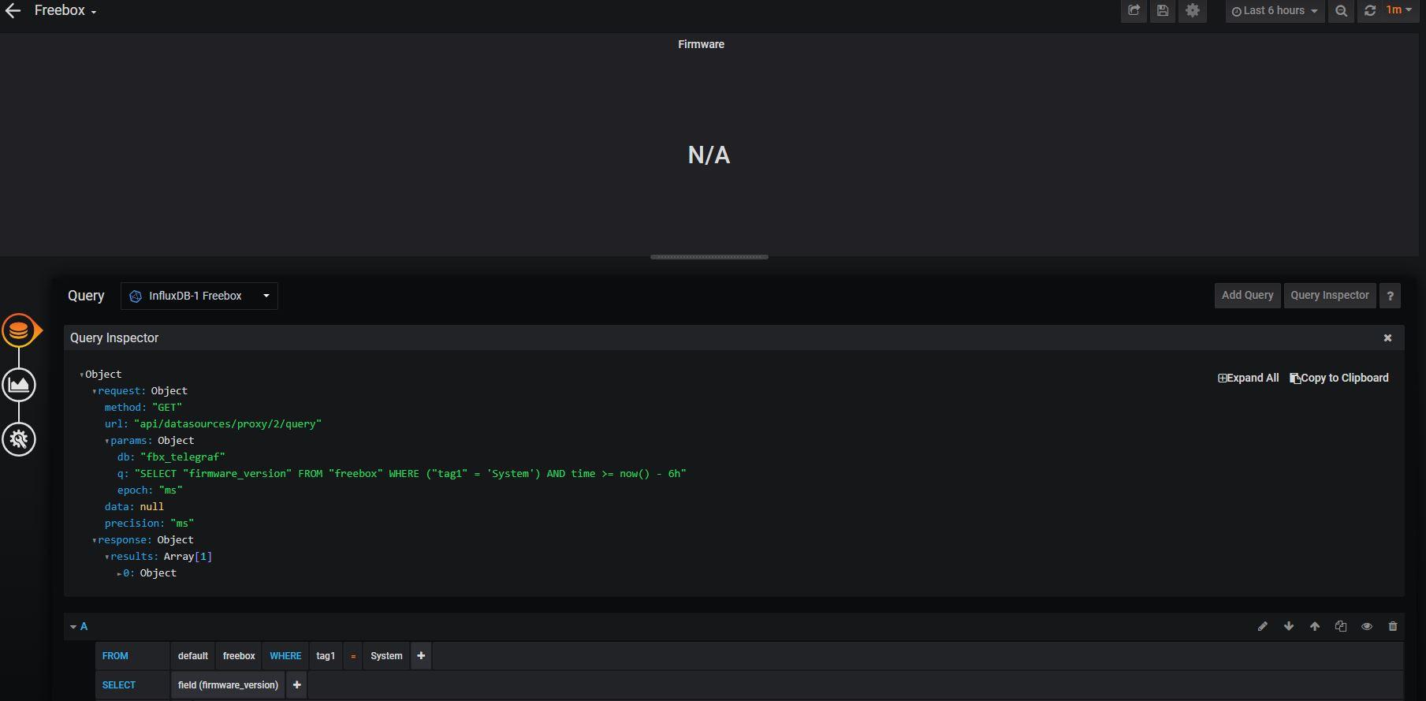Delete query A with the trash icon
This screenshot has width=1426, height=701.
1393,626
